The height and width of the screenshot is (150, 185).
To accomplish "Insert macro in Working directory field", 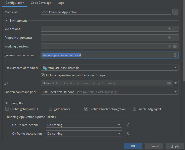I will (x=170, y=46).
